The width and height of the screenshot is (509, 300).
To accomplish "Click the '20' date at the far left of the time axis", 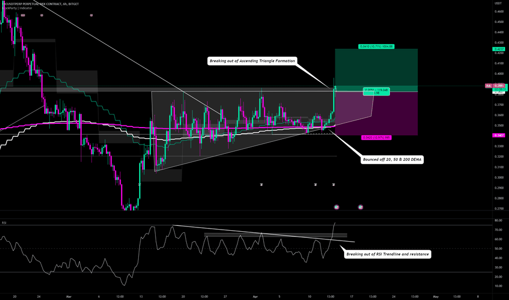I will pyautogui.click(x=15, y=296).
